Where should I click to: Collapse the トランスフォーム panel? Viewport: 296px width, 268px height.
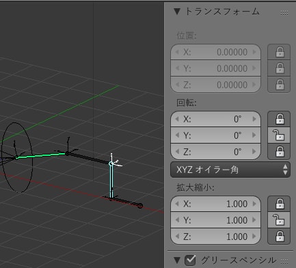click(x=177, y=12)
